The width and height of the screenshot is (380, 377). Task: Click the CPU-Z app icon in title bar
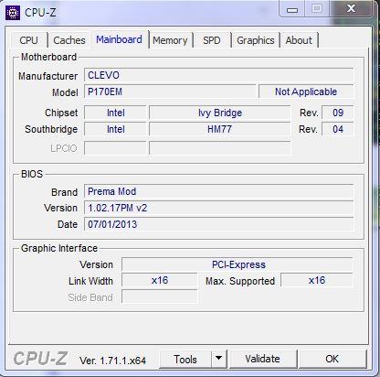click(13, 13)
